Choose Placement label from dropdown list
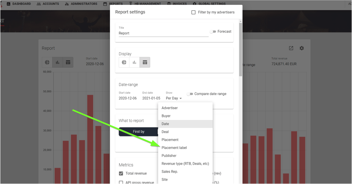The width and height of the screenshot is (352, 184). (x=174, y=148)
